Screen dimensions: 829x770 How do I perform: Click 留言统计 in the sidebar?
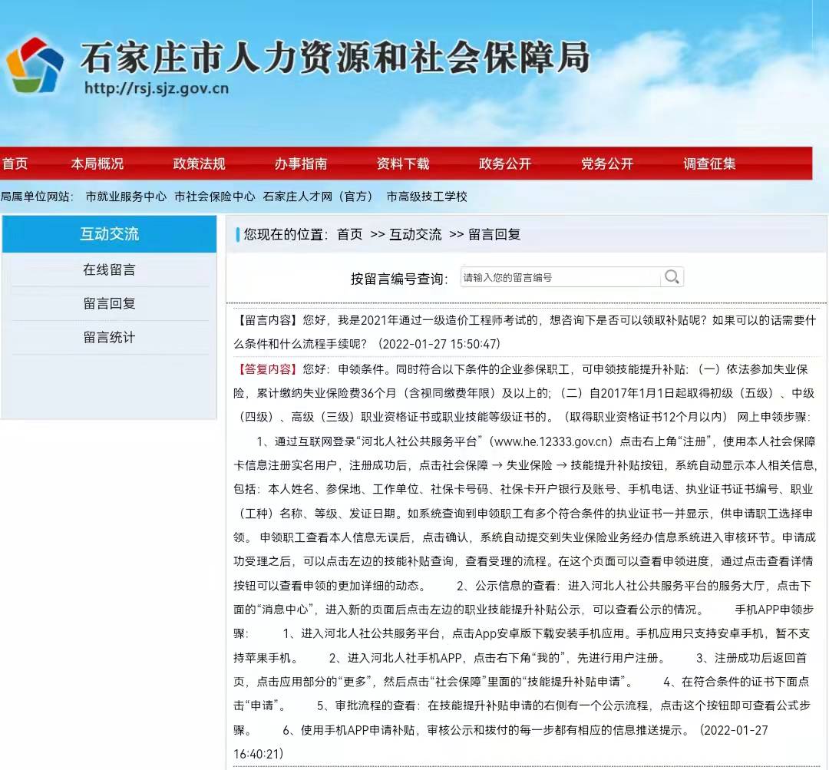pos(109,338)
